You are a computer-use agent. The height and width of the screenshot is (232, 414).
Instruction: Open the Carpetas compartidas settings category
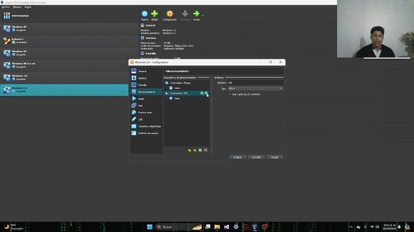click(x=146, y=126)
